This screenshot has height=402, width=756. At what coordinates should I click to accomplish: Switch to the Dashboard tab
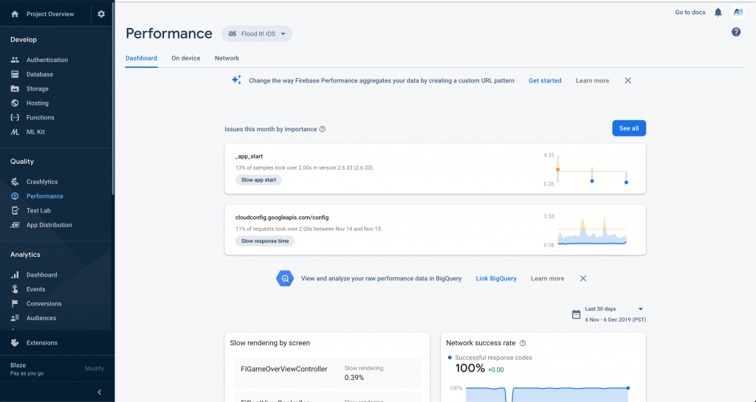tap(141, 58)
